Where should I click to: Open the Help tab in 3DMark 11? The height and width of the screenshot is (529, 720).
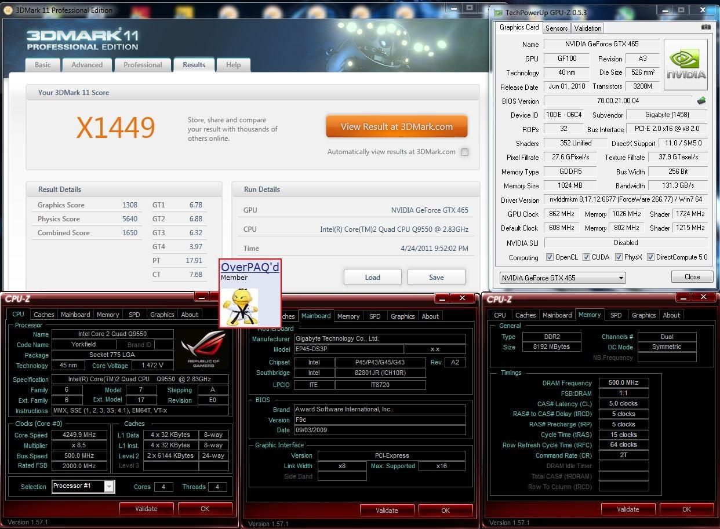point(233,65)
